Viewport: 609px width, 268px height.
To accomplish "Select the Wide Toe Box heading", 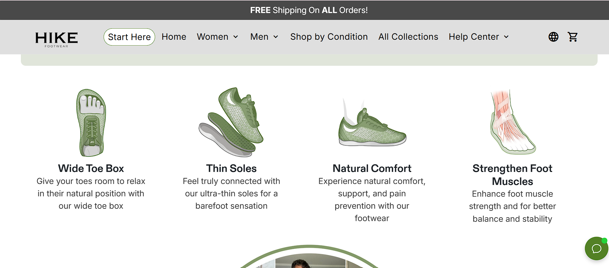I will click(91, 168).
